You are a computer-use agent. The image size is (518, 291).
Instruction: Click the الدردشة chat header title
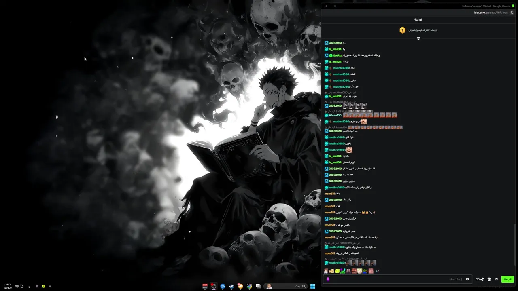tap(418, 19)
